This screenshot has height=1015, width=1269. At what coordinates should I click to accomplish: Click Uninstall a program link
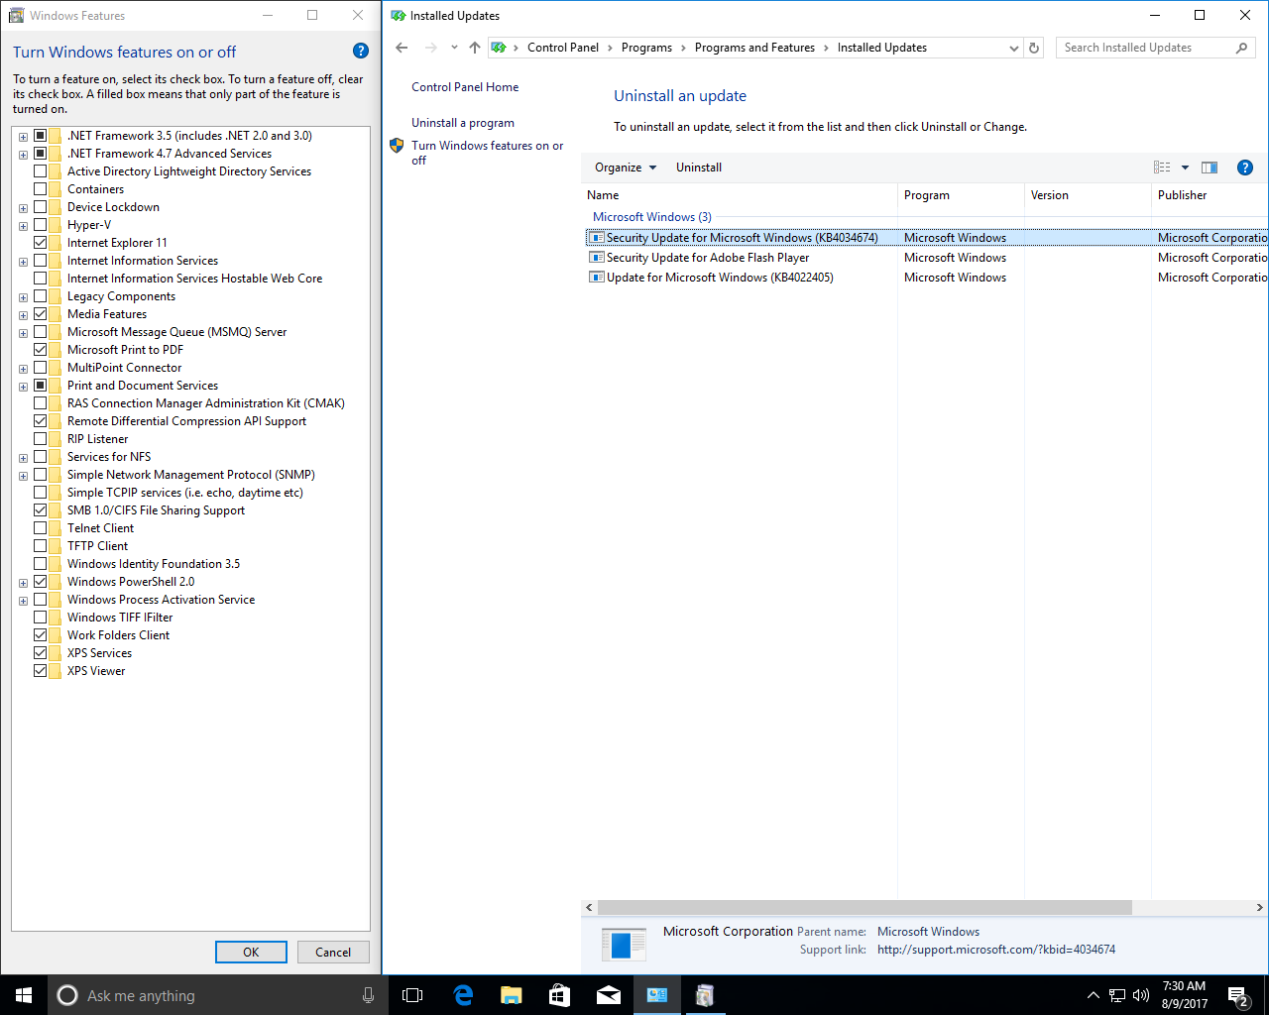tap(463, 123)
